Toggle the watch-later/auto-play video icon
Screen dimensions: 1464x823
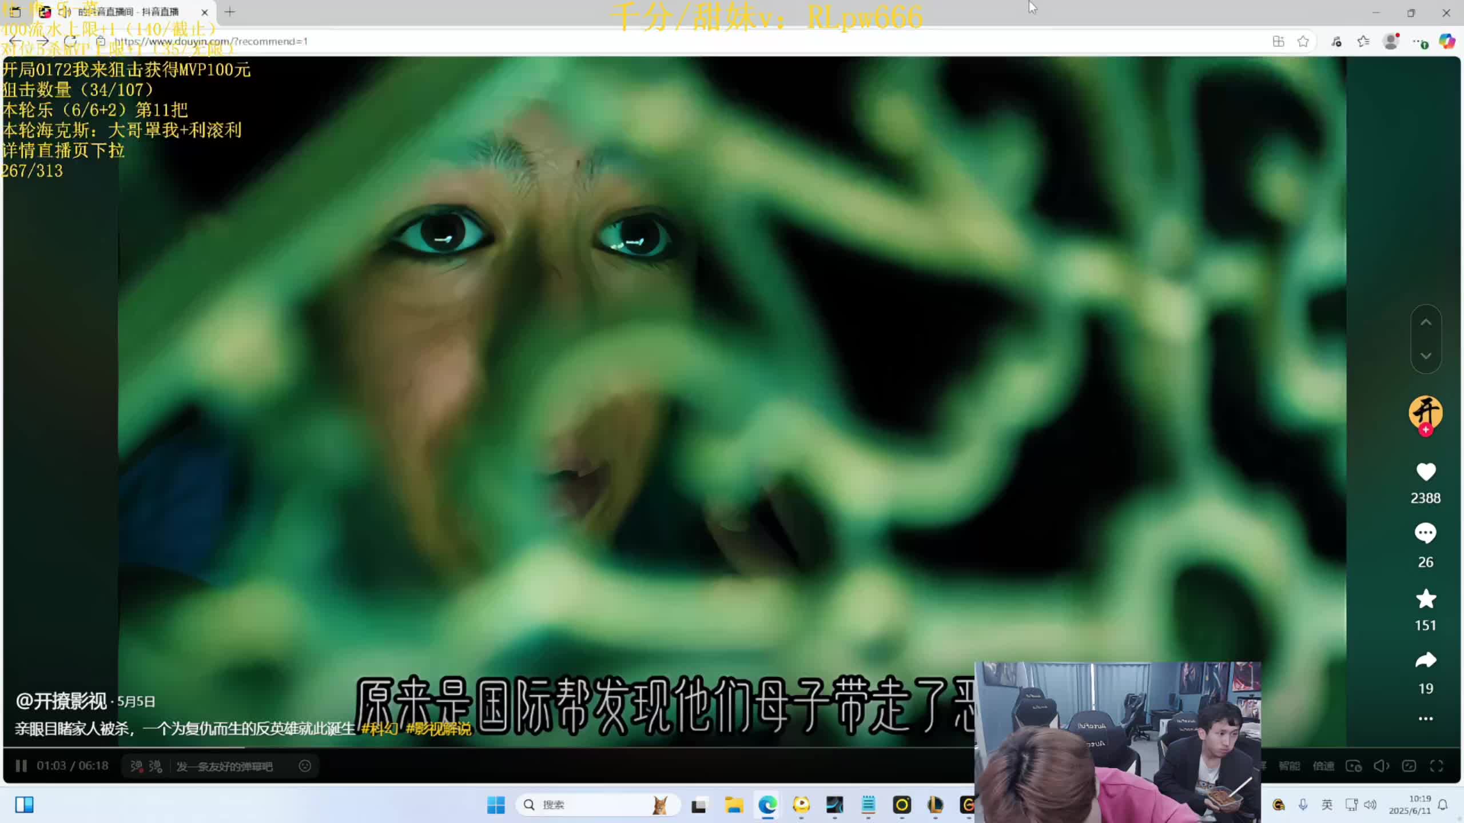[x=1354, y=766]
